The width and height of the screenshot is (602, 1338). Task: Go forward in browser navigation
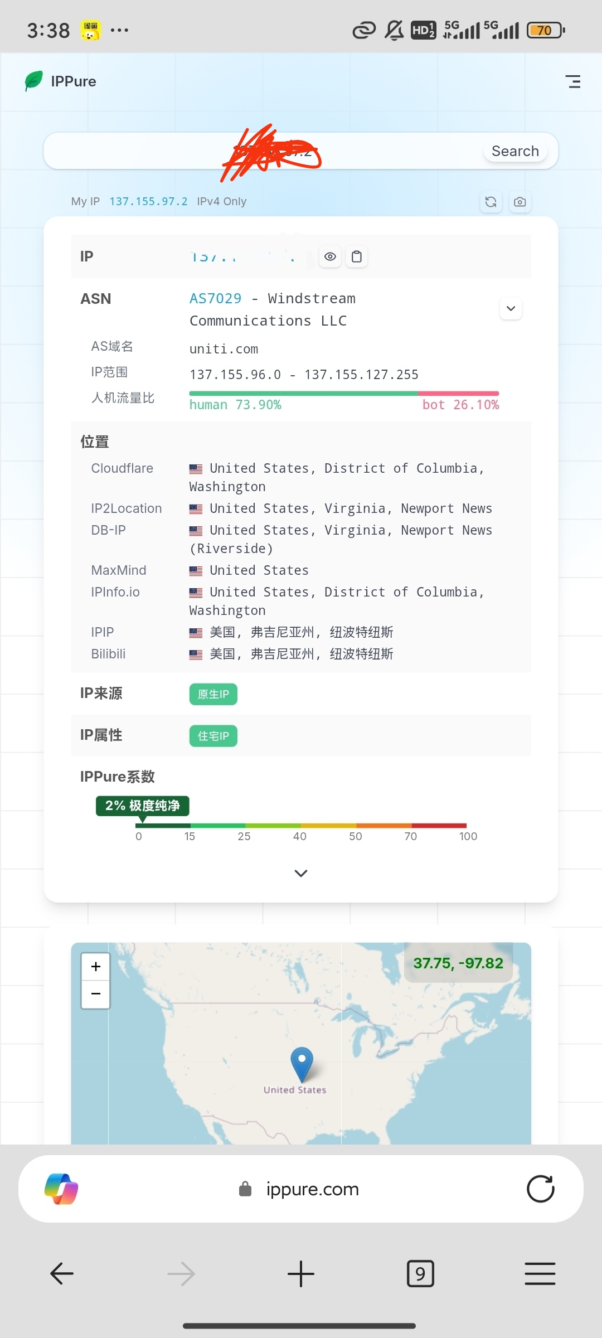point(181,1274)
